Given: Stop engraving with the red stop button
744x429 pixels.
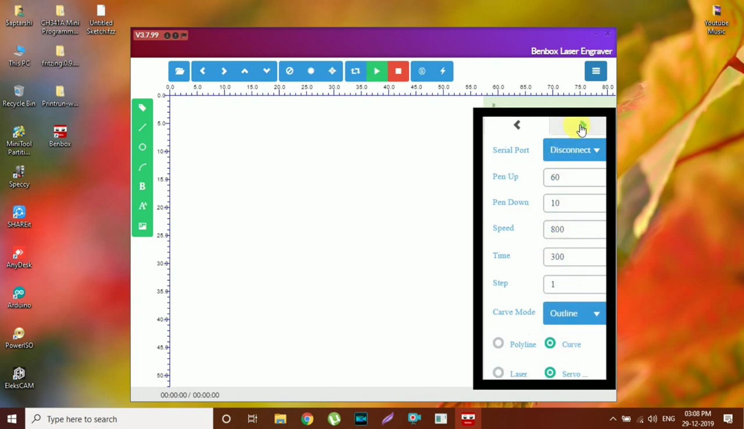Looking at the screenshot, I should [398, 71].
